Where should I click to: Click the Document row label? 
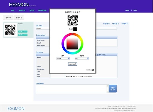[x=41, y=69]
